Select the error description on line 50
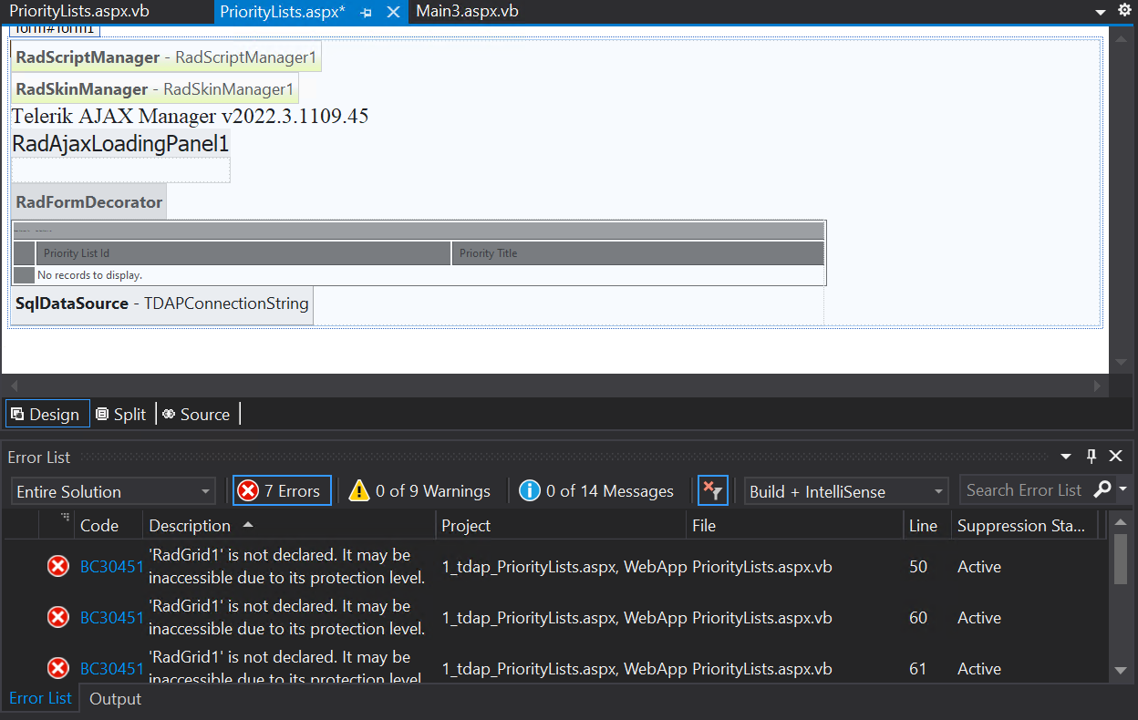 (287, 566)
